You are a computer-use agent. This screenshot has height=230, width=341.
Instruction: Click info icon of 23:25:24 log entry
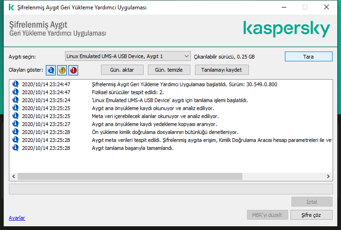click(15, 100)
